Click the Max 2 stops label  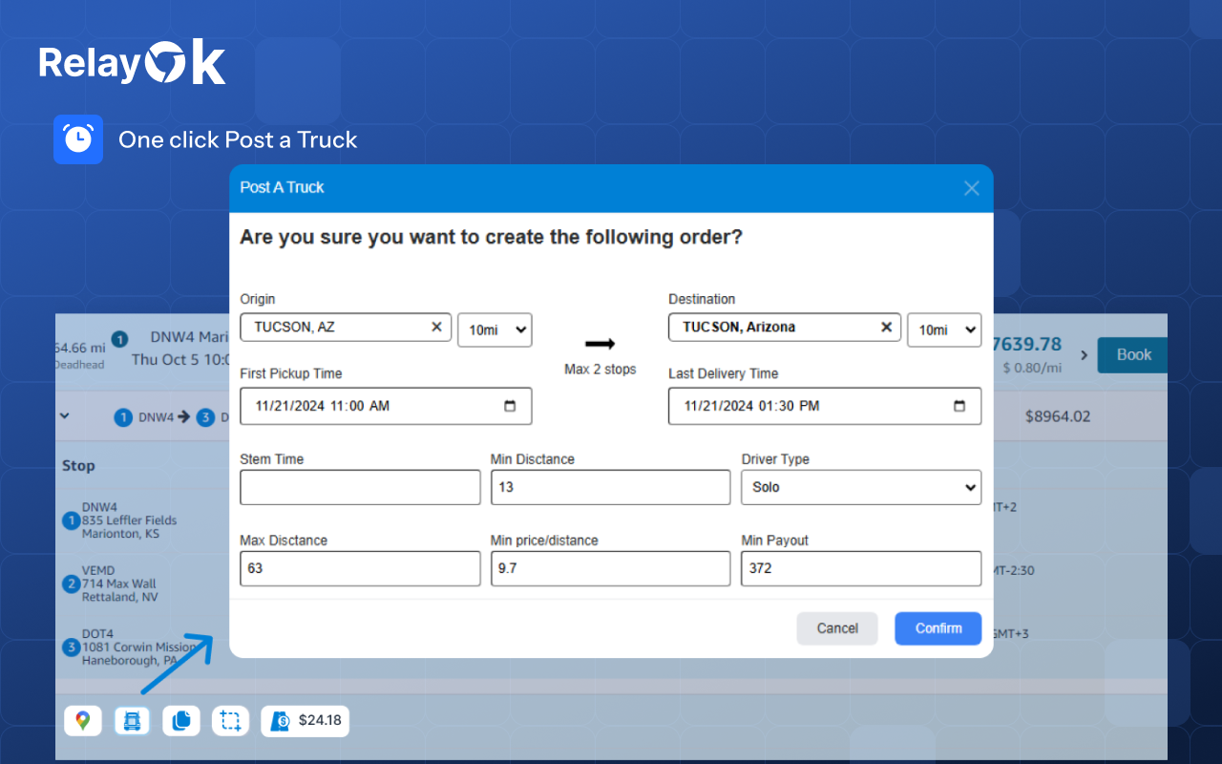click(x=600, y=369)
